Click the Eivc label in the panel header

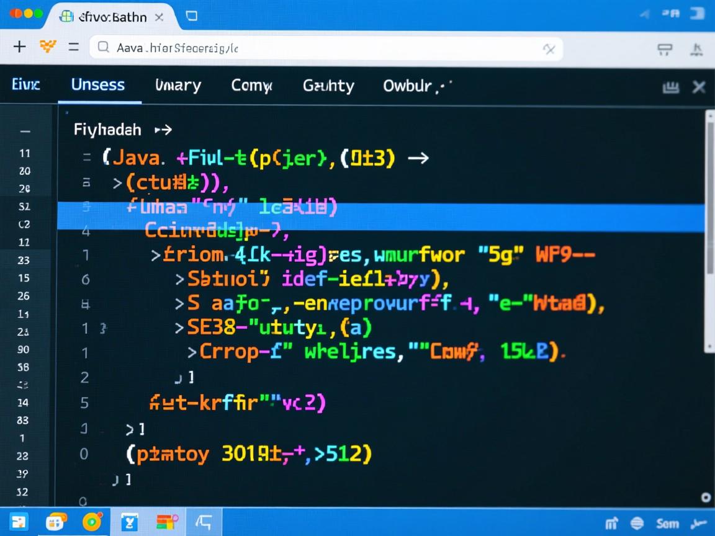[25, 84]
